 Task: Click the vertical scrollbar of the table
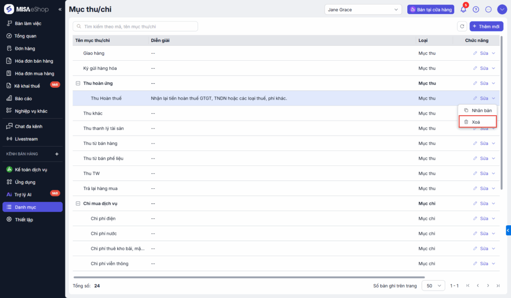pyautogui.click(x=502, y=114)
